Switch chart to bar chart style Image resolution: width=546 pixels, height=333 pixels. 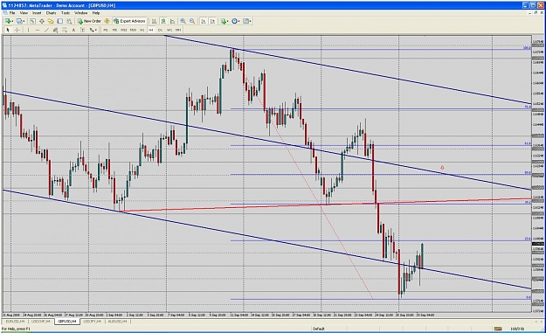tap(154, 21)
